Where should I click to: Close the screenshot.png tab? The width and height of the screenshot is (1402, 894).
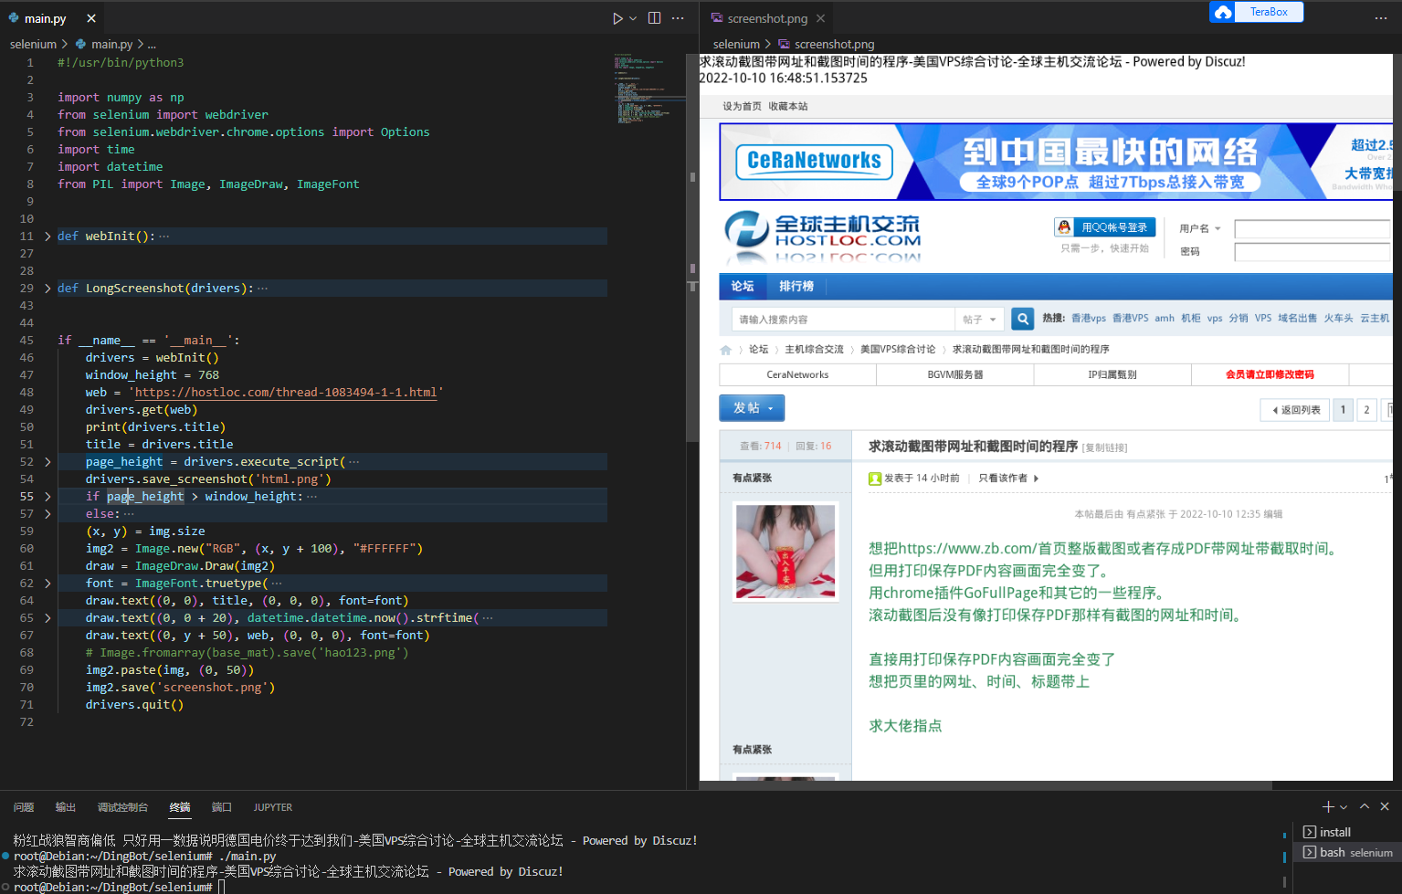pos(821,18)
